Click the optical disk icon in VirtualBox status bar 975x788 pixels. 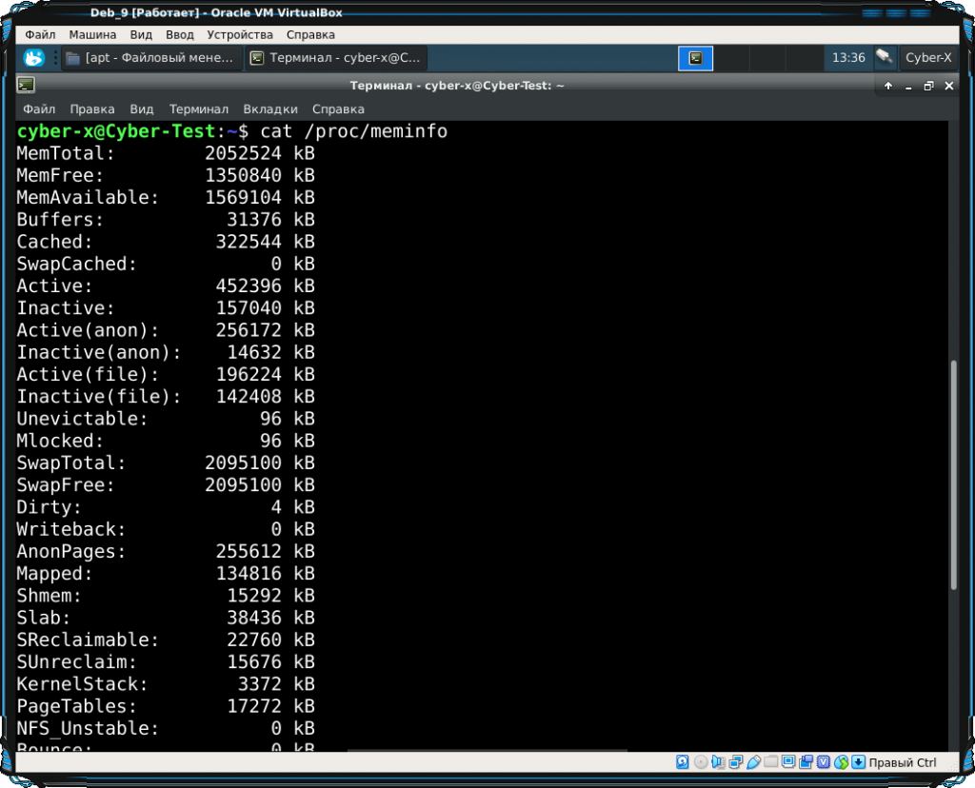coord(701,762)
